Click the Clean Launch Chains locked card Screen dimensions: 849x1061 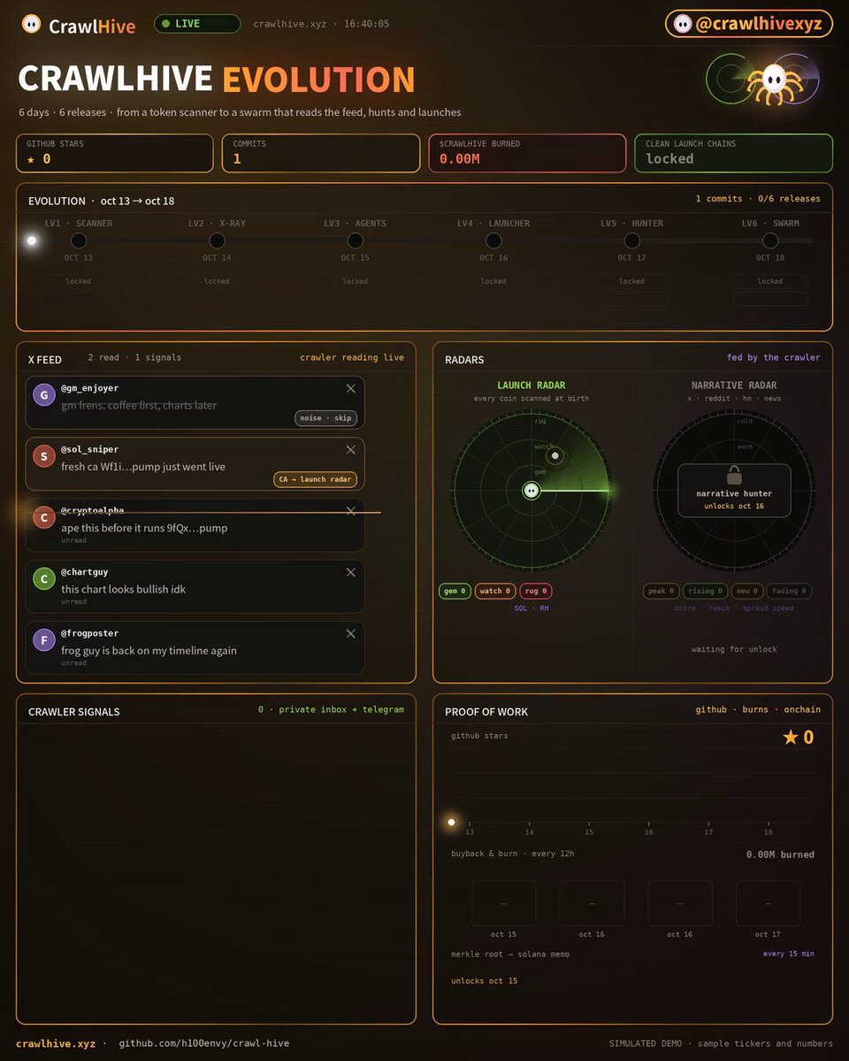point(733,153)
